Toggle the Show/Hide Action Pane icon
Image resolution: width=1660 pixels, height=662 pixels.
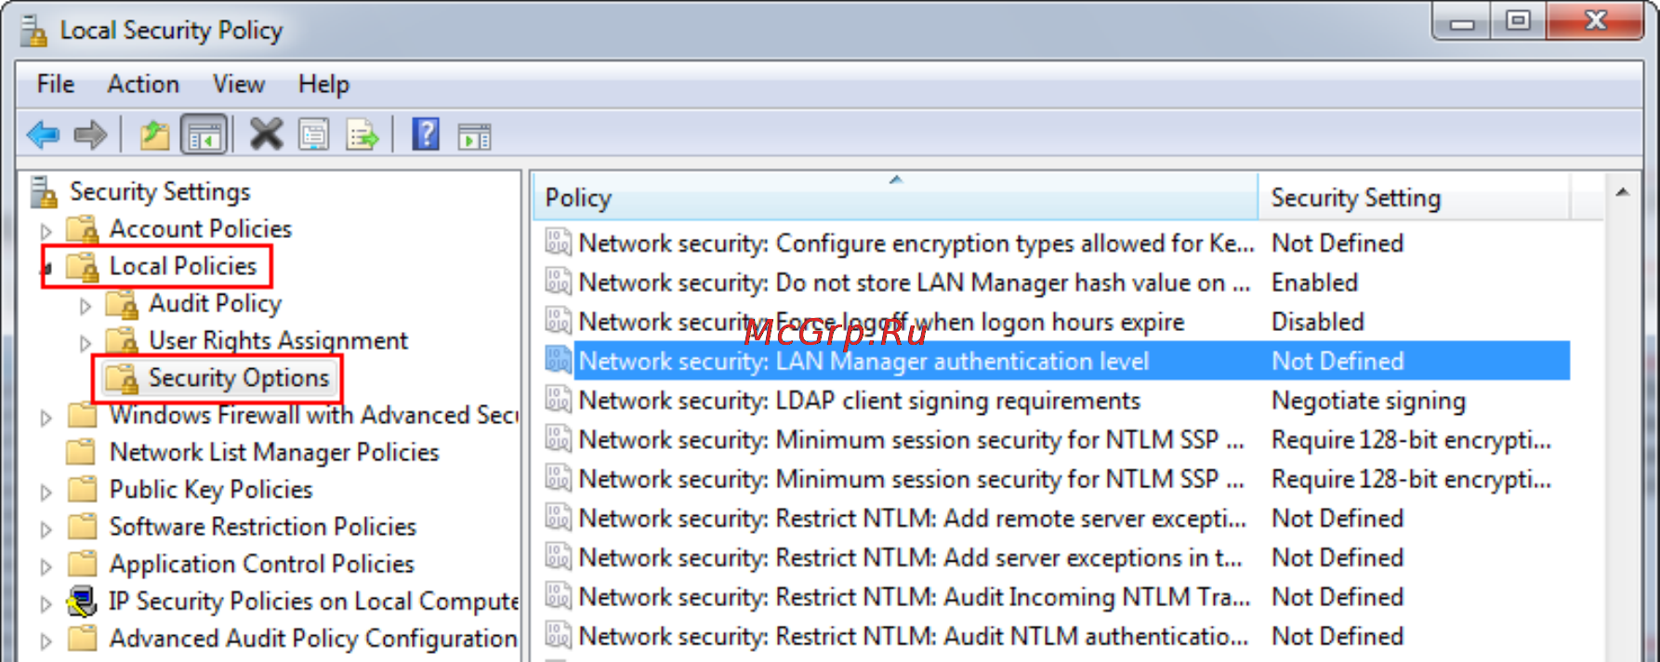coord(475,137)
